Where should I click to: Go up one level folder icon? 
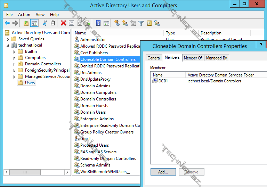click(26, 23)
